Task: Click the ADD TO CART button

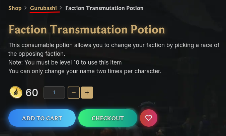Action: 42,118
